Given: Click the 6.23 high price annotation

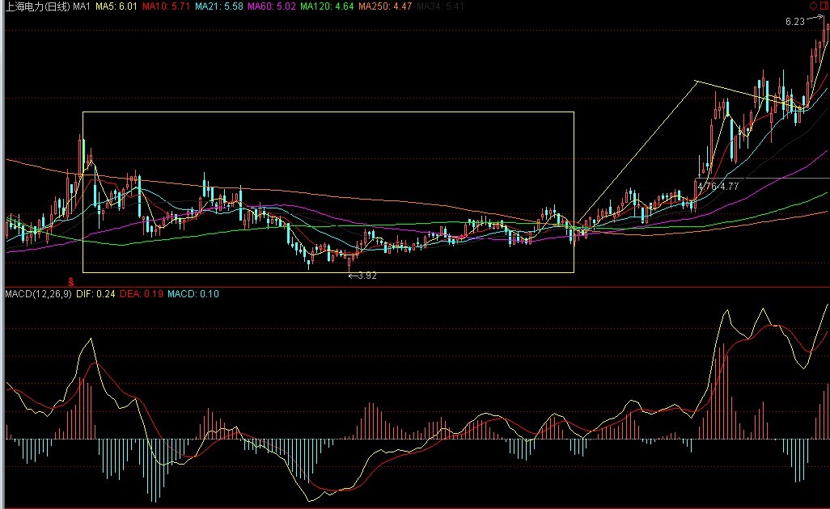Looking at the screenshot, I should click(794, 22).
